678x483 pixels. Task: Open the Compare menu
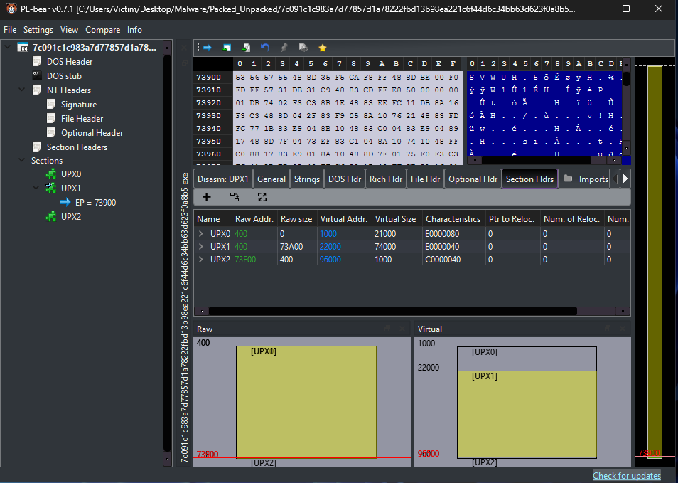pyautogui.click(x=102, y=30)
